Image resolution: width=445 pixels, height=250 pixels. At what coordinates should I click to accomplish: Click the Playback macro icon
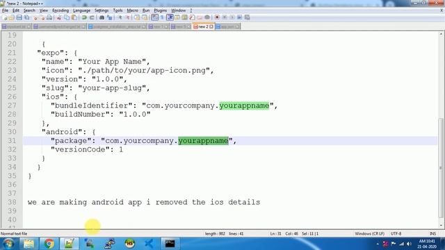pos(232,17)
